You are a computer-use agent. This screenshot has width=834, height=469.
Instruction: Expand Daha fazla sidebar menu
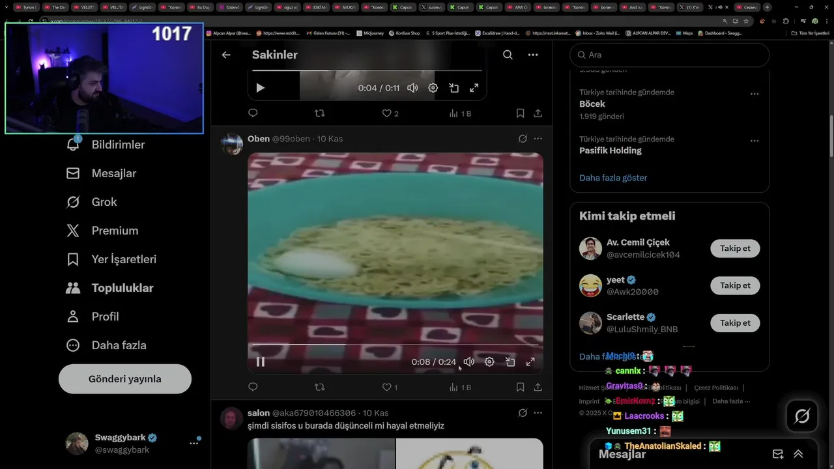click(x=106, y=345)
